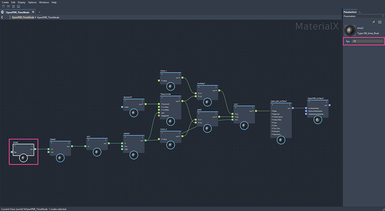
Task: Collapse the Color_1 node with its triangle
Action: (x=162, y=74)
